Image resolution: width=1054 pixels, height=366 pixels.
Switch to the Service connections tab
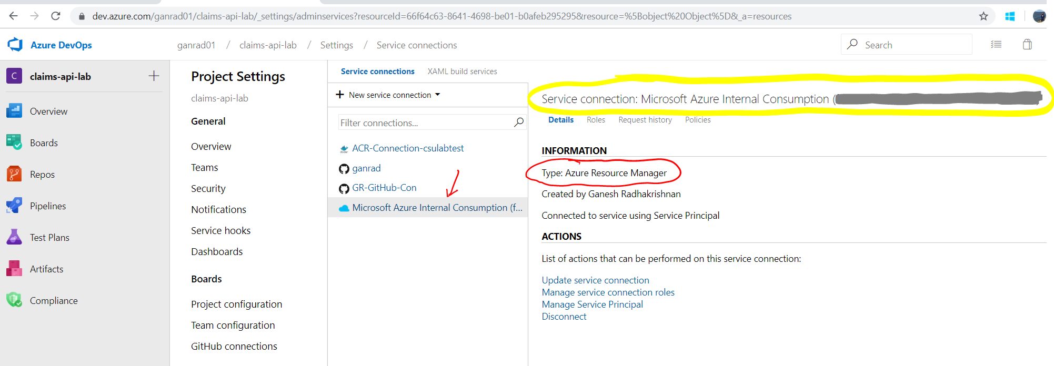pos(377,71)
